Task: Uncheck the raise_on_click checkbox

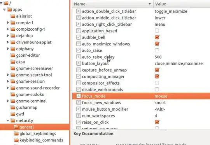Action: tap(157, 122)
